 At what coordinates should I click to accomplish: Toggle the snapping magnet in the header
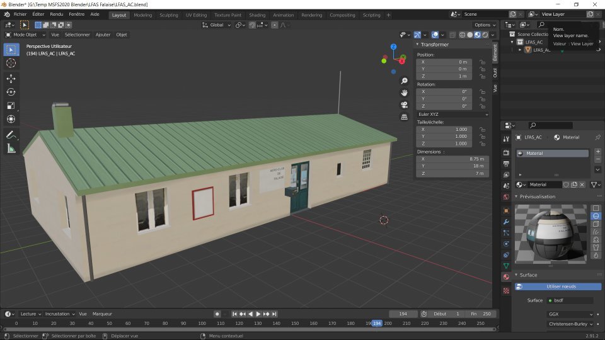[x=252, y=25]
